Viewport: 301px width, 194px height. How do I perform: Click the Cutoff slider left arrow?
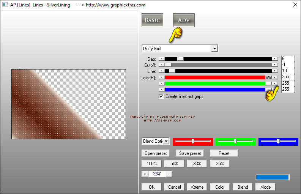(161, 65)
